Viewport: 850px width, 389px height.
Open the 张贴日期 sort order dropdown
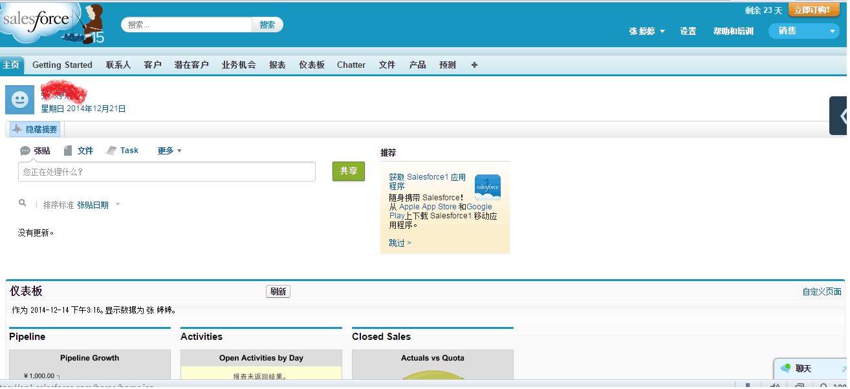(x=98, y=205)
